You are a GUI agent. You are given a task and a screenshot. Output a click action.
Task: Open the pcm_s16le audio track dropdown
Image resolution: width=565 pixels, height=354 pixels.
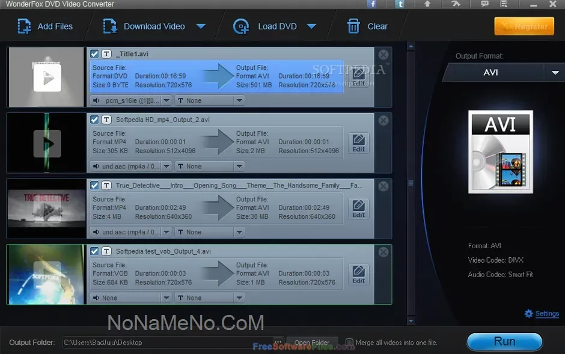click(x=166, y=100)
